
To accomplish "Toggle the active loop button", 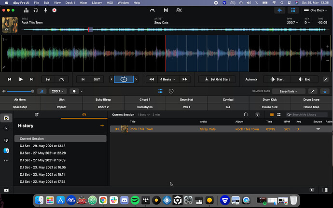I will click(124, 79).
